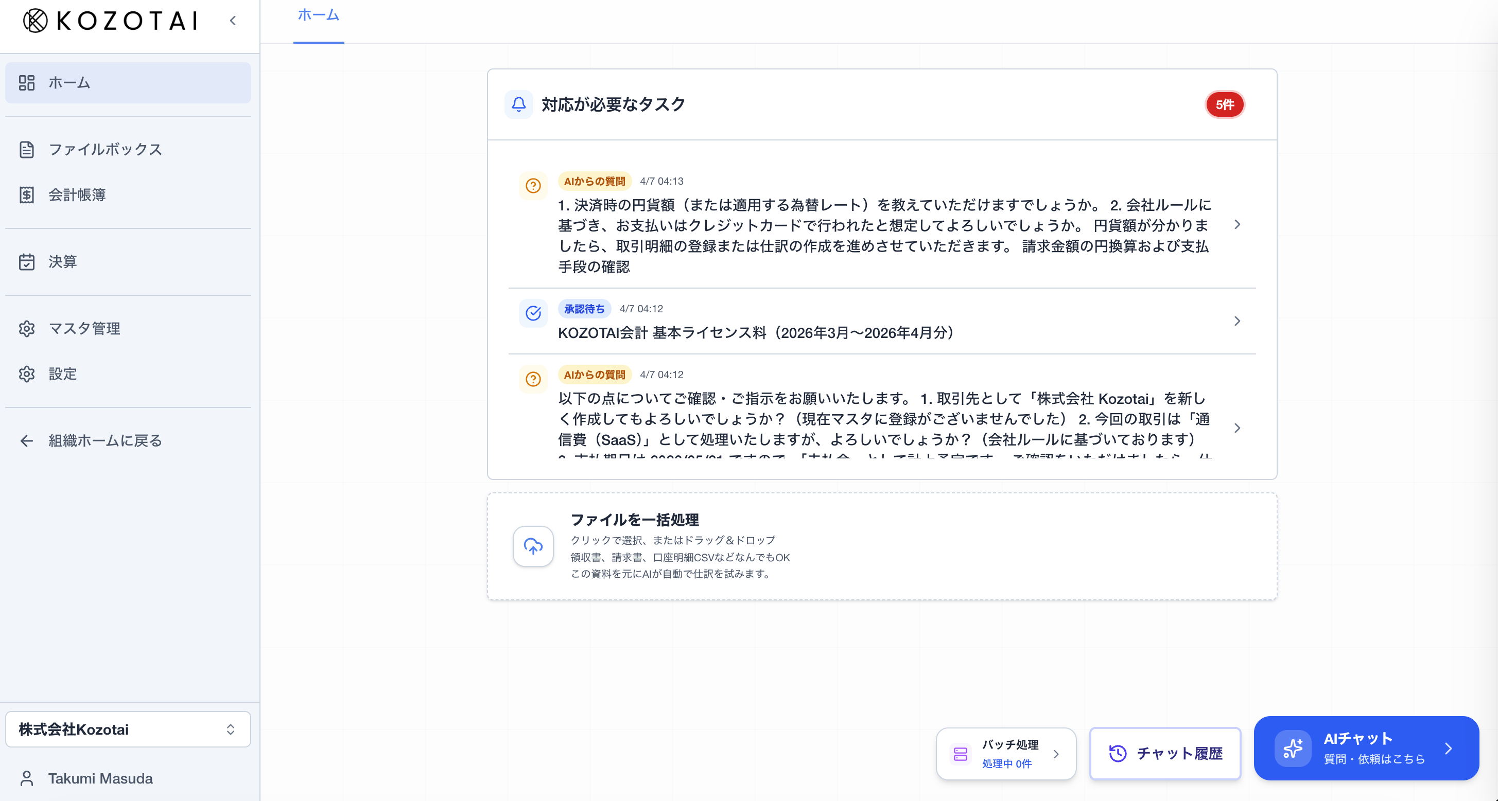Click the cloud upload icon
This screenshot has width=1498, height=801.
[533, 546]
